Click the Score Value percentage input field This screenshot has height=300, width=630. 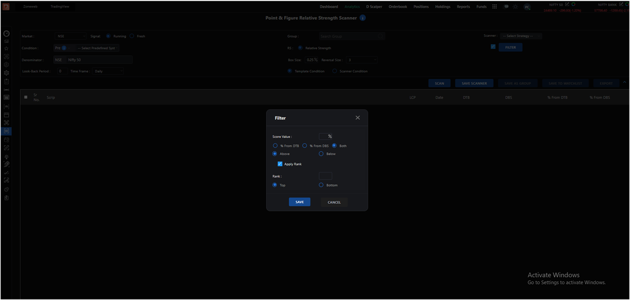pos(325,136)
